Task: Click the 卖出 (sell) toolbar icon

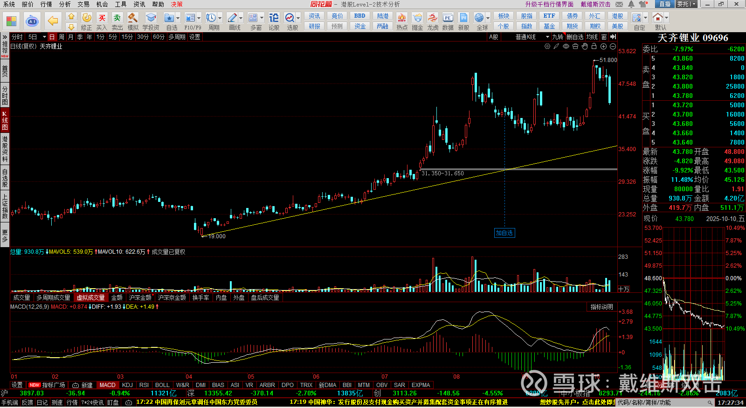Action: click(x=117, y=21)
